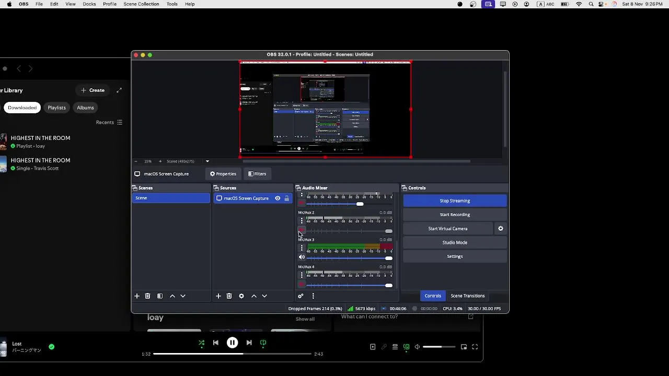Select Playlists filter chip in Spotify

click(x=56, y=108)
